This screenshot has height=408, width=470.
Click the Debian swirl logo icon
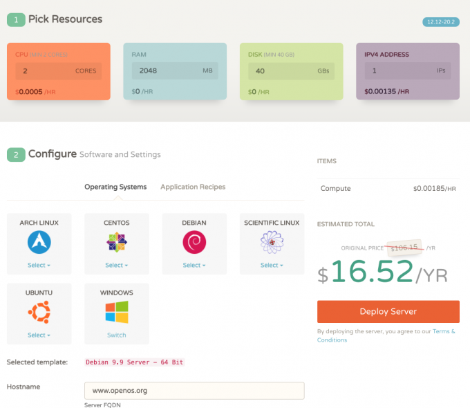(194, 242)
